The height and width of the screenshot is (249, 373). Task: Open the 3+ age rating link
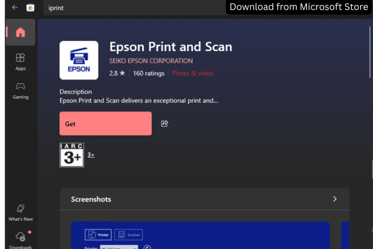91,155
